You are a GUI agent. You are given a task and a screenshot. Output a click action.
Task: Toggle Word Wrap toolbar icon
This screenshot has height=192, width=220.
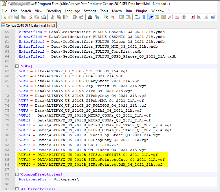[x=137, y=17]
